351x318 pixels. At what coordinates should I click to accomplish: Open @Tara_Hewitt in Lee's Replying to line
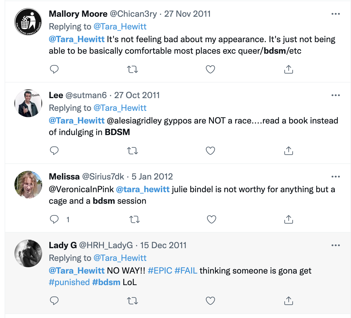tap(120, 108)
